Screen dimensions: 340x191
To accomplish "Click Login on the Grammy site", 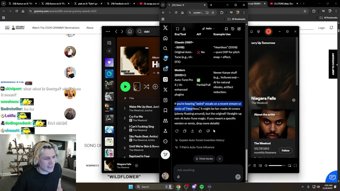I will tap(321, 28).
